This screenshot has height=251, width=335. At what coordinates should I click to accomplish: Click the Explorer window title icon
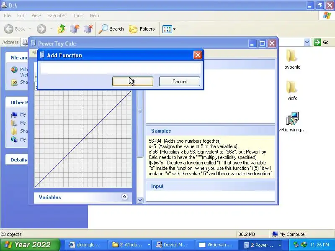point(4,5)
